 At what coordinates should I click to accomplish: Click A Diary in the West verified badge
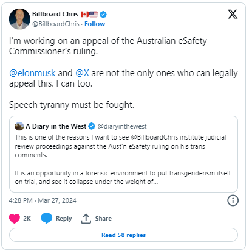92,126
